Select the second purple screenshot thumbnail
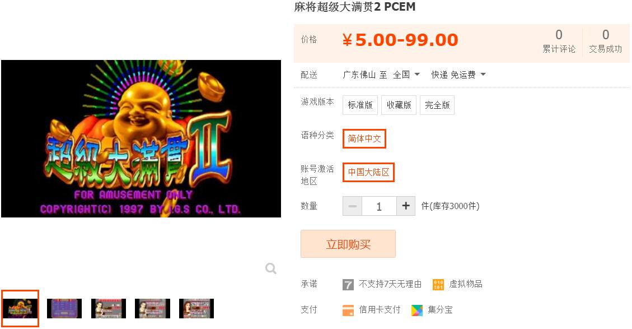 click(x=64, y=308)
